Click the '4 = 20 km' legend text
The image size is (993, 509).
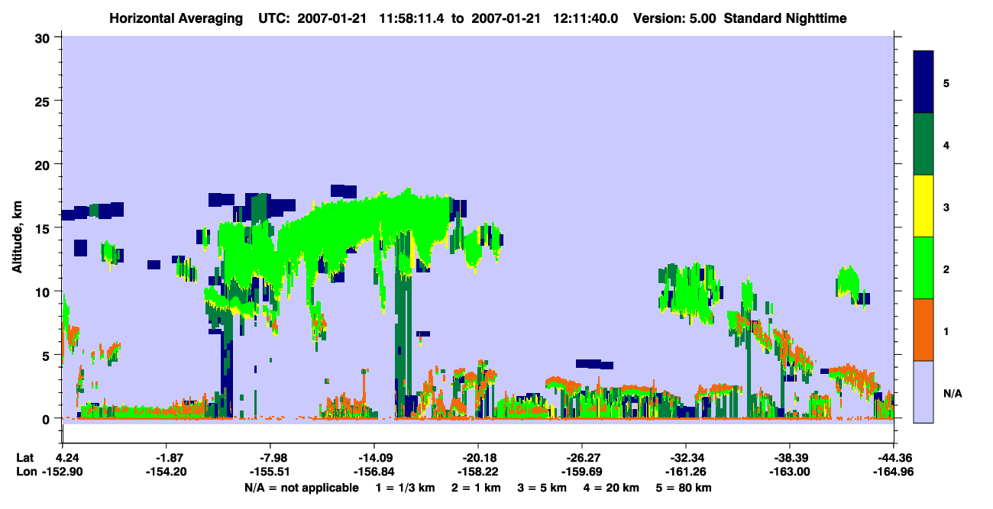pos(612,488)
